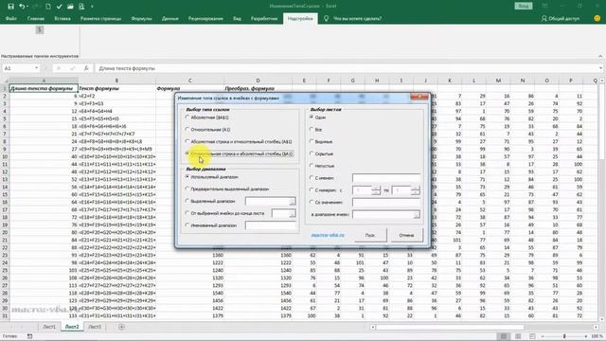Image resolution: width=606 pixels, height=341 pixels.
Task: Switch to the Разработчик ribbon tab
Action: click(x=264, y=18)
